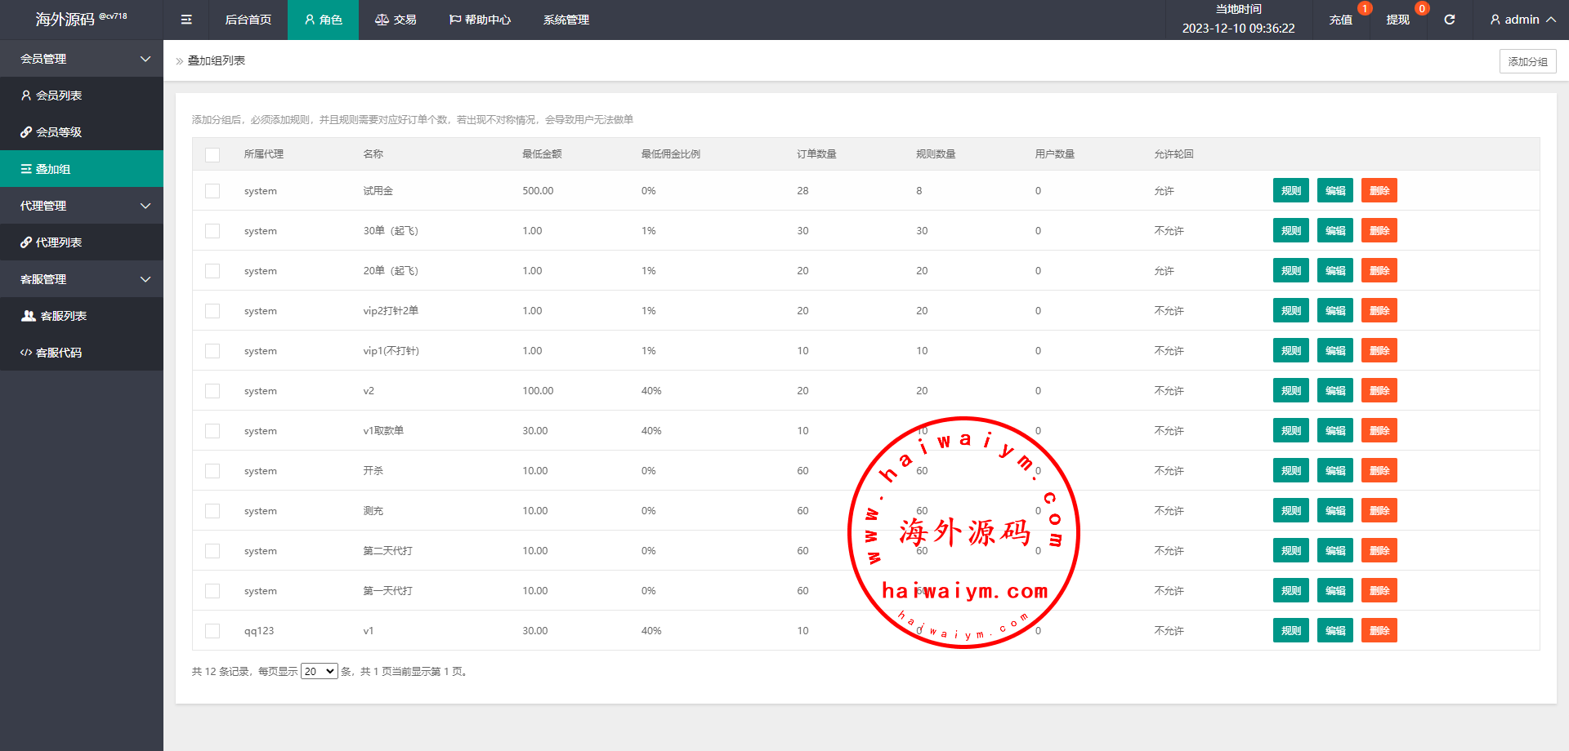
Task: Click the refresh icon in the top bar
Action: click(x=1449, y=20)
